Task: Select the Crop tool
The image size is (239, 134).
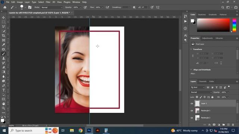Action: (3, 36)
